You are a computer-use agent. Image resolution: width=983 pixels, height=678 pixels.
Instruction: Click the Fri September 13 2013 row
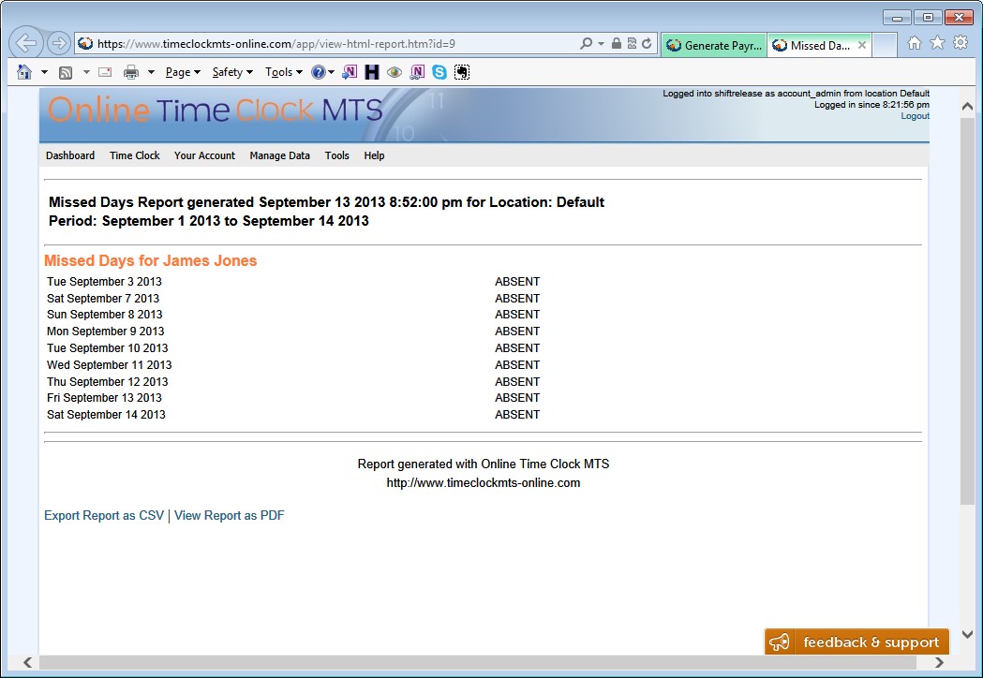click(x=484, y=398)
